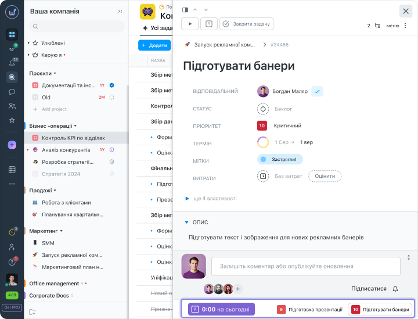
Task: Click the purple plus create icon
Action: [12, 145]
